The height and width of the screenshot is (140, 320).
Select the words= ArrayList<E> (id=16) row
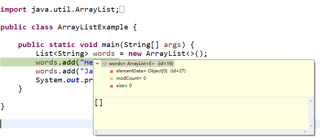pyautogui.click(x=138, y=64)
